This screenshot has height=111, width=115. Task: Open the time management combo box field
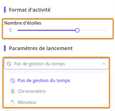click(x=57, y=64)
